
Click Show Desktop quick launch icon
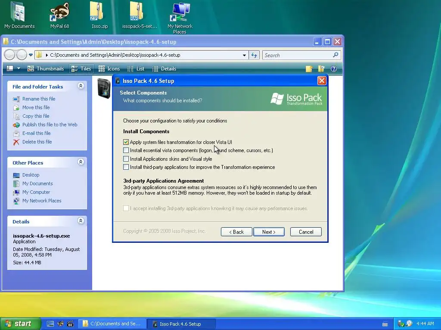[50, 324]
